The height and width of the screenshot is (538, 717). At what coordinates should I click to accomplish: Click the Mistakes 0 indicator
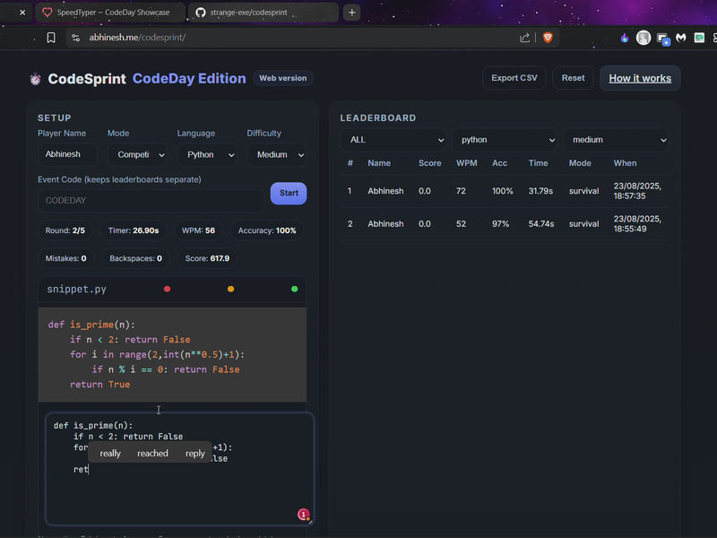pyautogui.click(x=65, y=258)
